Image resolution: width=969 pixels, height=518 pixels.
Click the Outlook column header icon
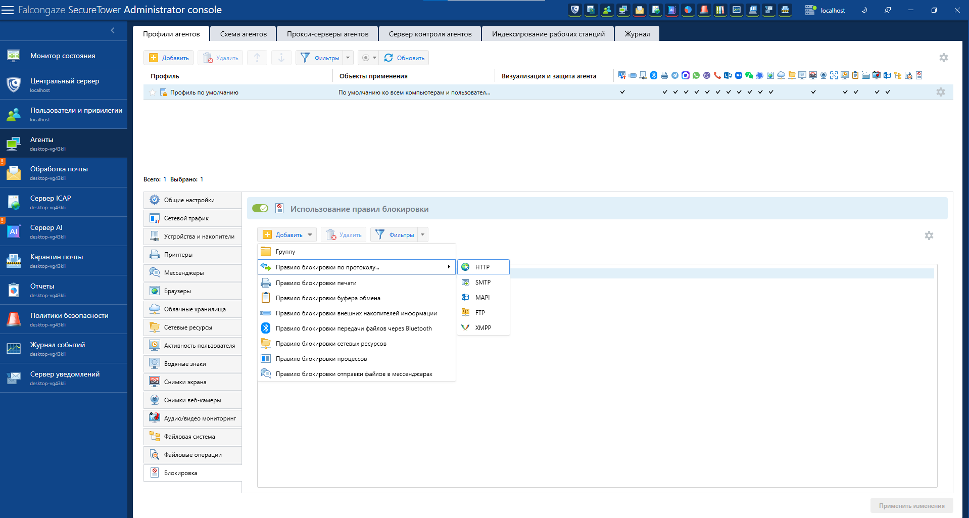[887, 75]
